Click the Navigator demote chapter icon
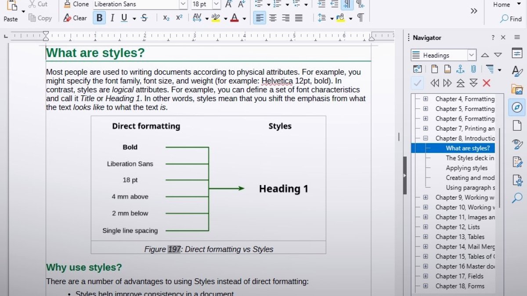Image resolution: width=527 pixels, height=296 pixels. pyautogui.click(x=448, y=83)
